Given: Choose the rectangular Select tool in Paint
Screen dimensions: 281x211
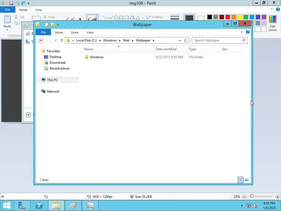Looking at the screenshot, I should 36,18.
